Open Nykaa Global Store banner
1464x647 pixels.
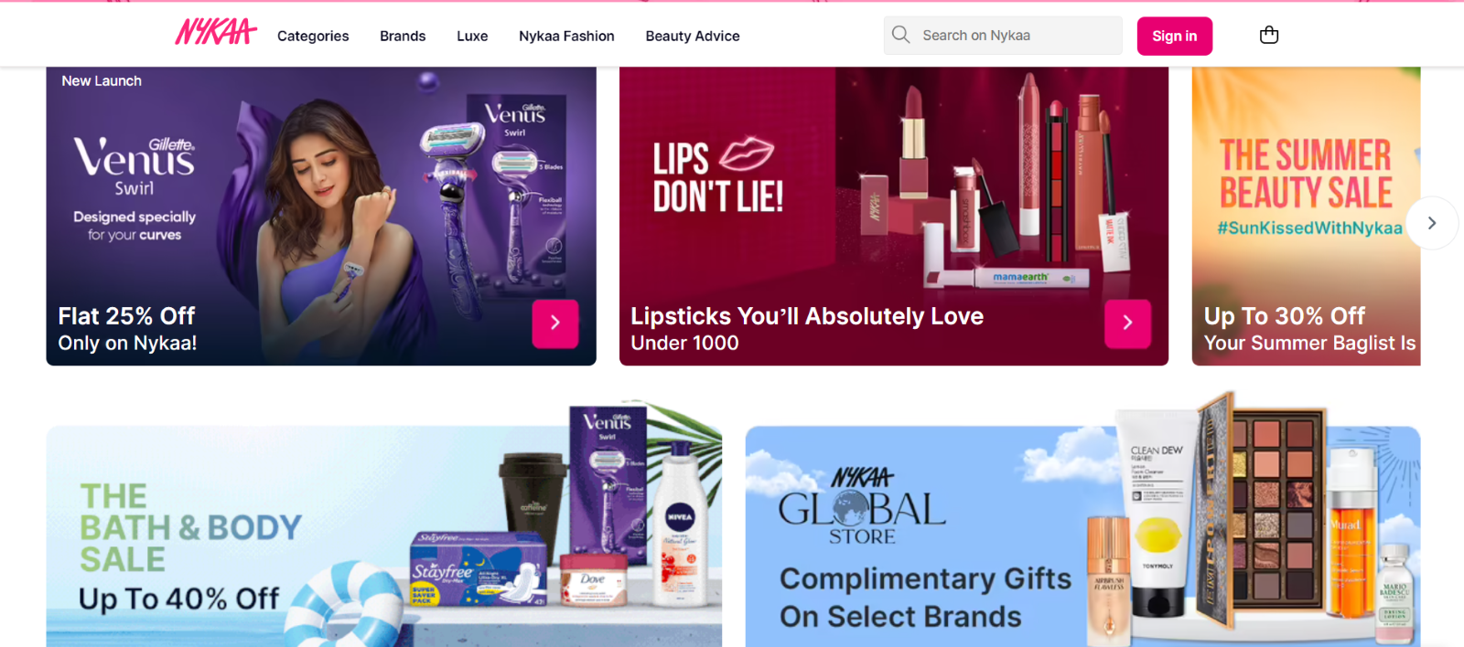[1082, 536]
